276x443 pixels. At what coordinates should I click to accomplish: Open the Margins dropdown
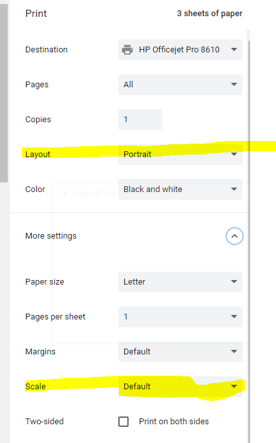point(180,352)
